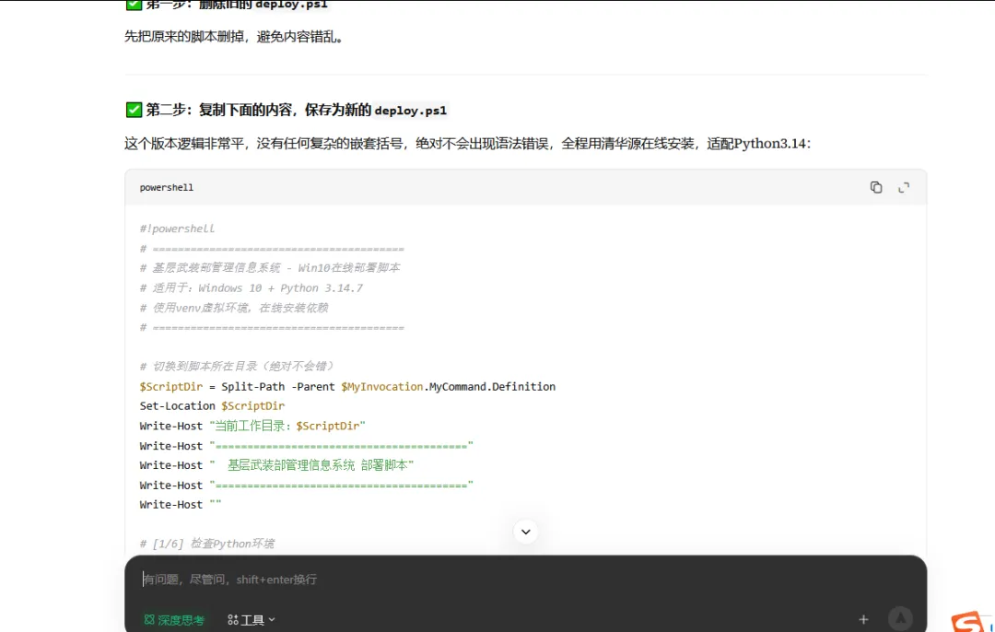995x632 pixels.
Task: Click the paragraph mentioning Python3.14
Action: [468, 144]
